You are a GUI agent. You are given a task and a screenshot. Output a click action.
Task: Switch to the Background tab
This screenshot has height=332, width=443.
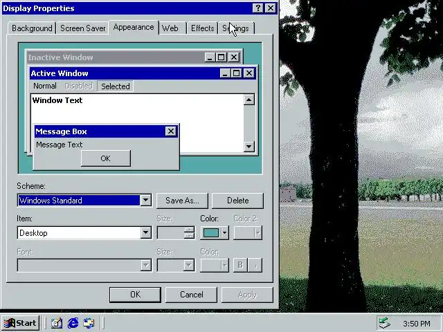click(32, 28)
